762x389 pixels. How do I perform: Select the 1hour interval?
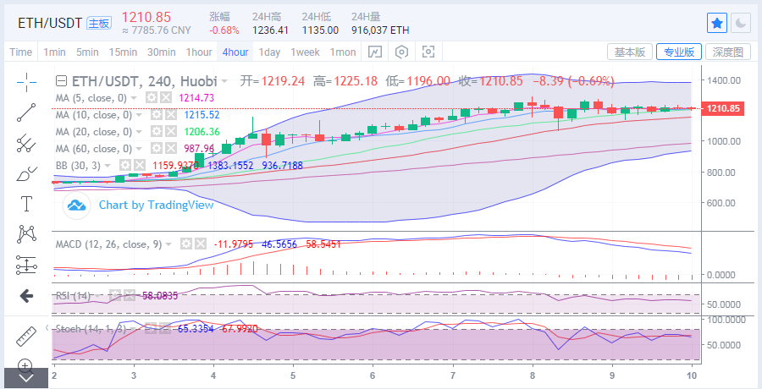[199, 52]
